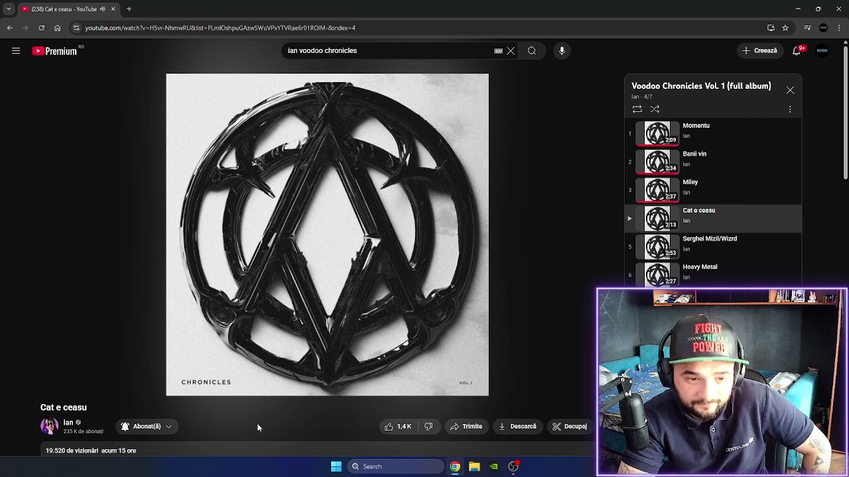Image resolution: width=849 pixels, height=477 pixels.
Task: Select the Cat e ceasu YouTube tab
Action: pos(69,9)
